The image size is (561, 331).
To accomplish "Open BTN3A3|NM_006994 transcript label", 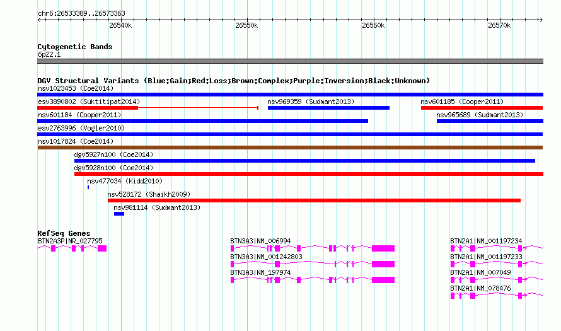I will point(260,241).
